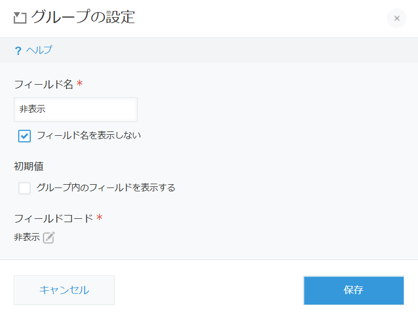Click the グループの設定 title text
This screenshot has height=320, width=418.
click(x=83, y=18)
